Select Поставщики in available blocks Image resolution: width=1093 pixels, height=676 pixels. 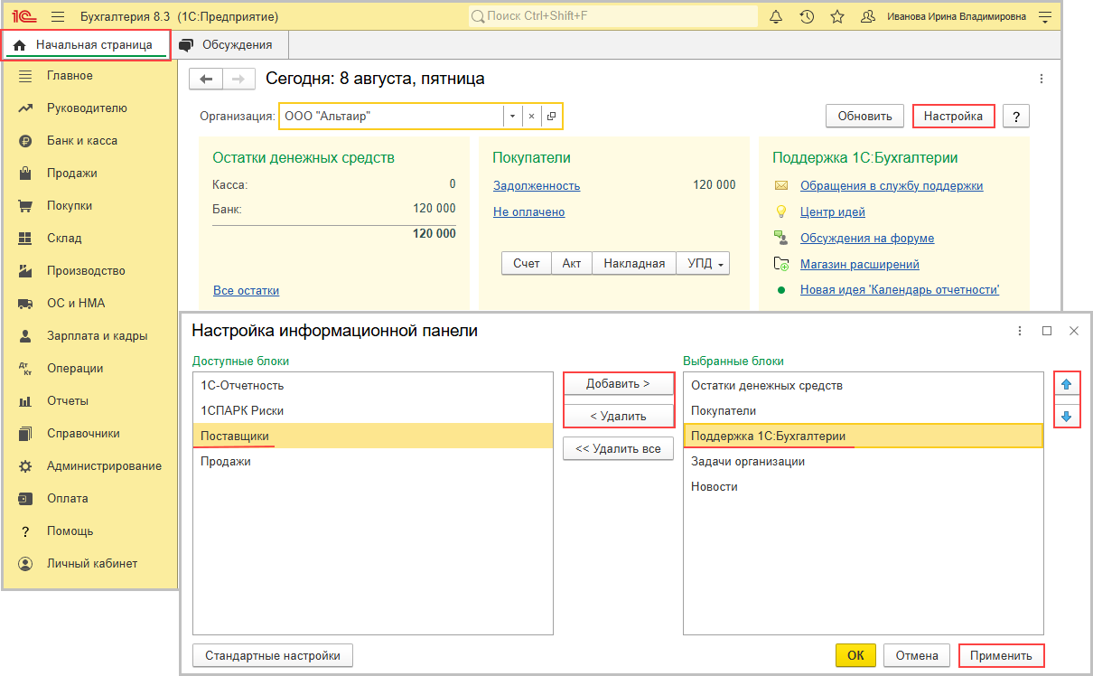pos(372,437)
